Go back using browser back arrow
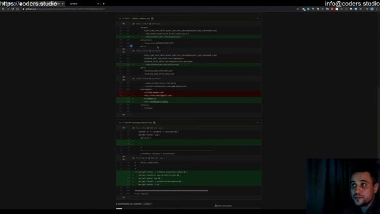The image size is (380, 214). pyautogui.click(x=3, y=9)
